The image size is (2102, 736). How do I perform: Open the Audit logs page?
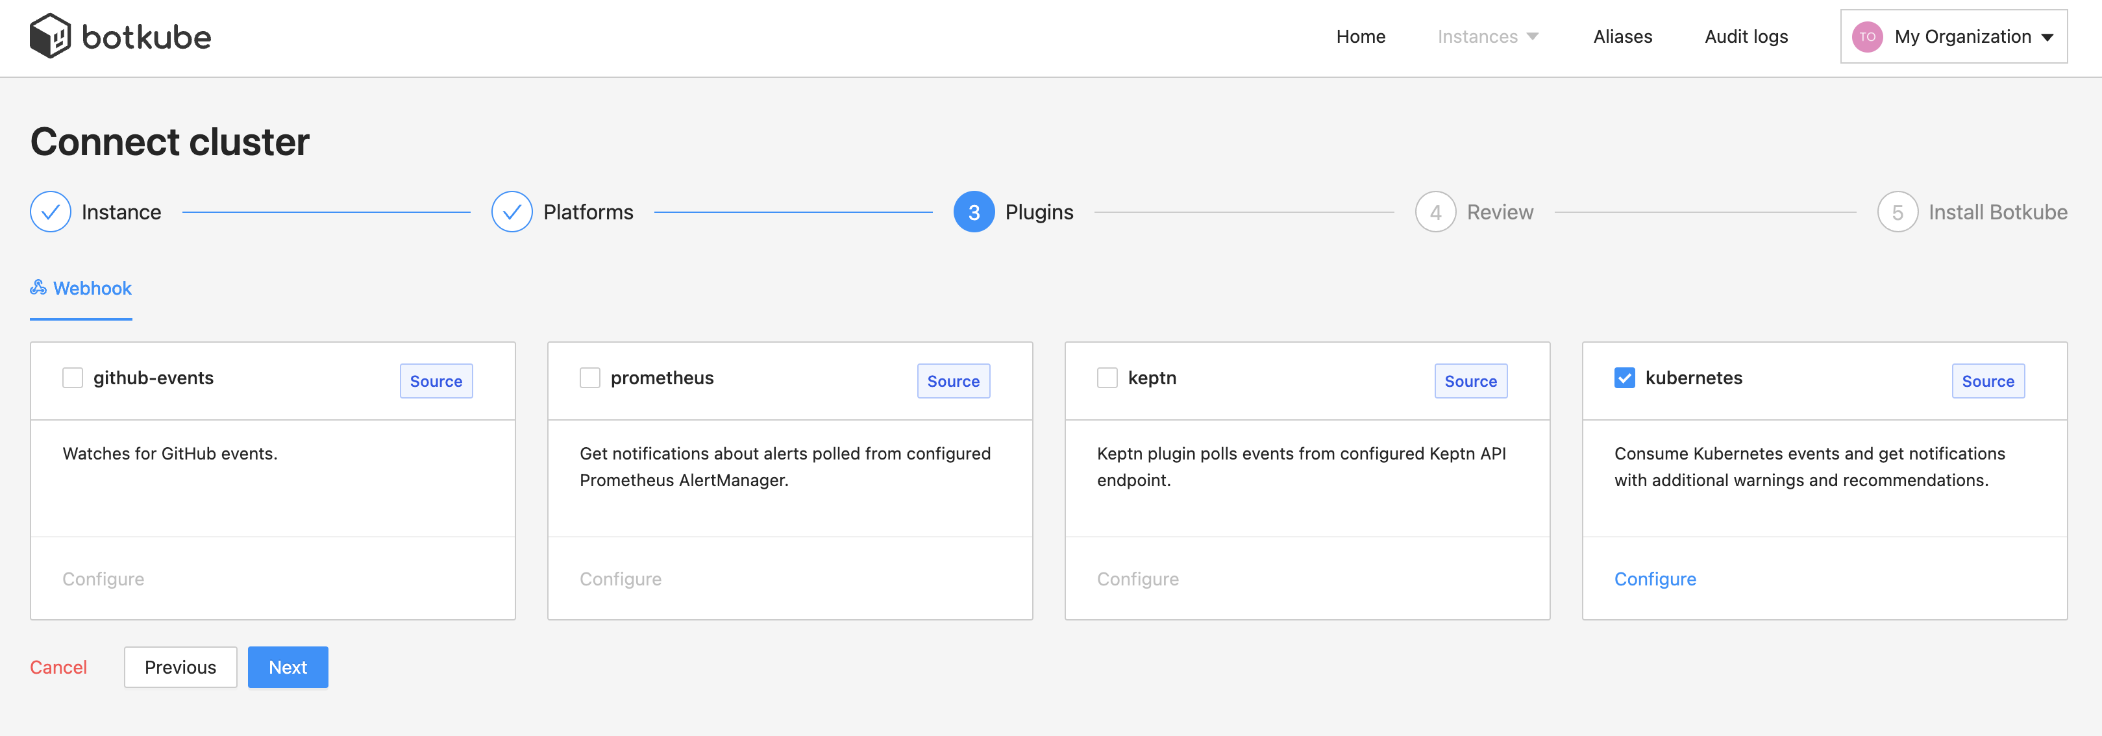click(1746, 37)
